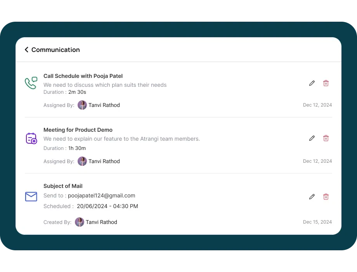This screenshot has height=272, width=357.
Task: Open the Subject of Mail title
Action: tap(63, 186)
